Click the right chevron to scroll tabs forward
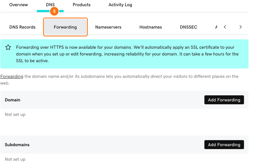The image size is (253, 168). [240, 27]
